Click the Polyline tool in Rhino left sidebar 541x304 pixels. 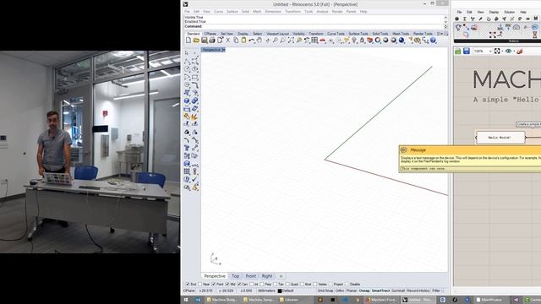pyautogui.click(x=187, y=62)
